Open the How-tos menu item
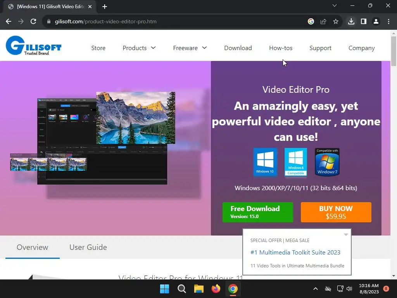This screenshot has height=298, width=397. (281, 48)
